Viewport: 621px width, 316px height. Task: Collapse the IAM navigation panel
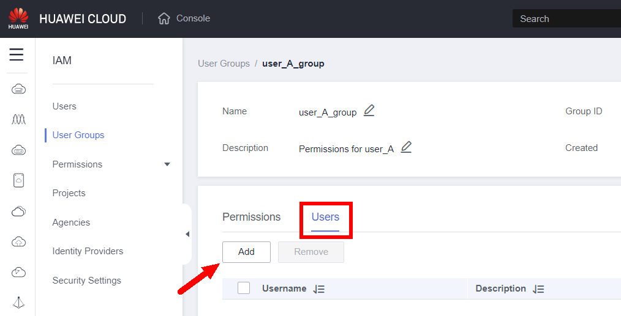click(x=187, y=234)
